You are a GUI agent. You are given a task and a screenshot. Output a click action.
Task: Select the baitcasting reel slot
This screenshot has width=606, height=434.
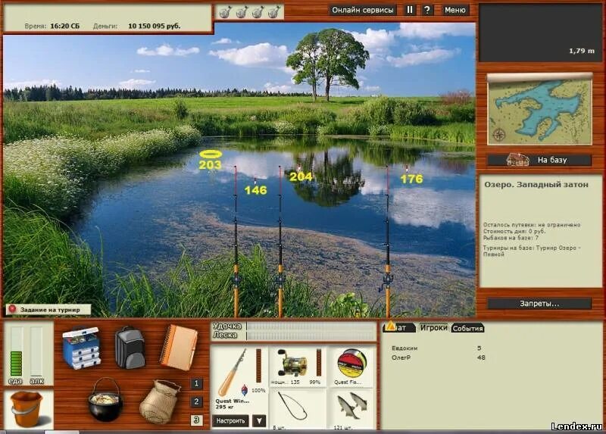pos(294,364)
